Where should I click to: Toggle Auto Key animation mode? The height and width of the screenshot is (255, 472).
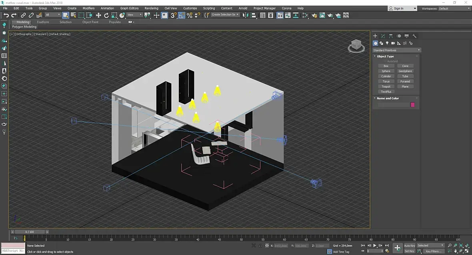pyautogui.click(x=409, y=245)
